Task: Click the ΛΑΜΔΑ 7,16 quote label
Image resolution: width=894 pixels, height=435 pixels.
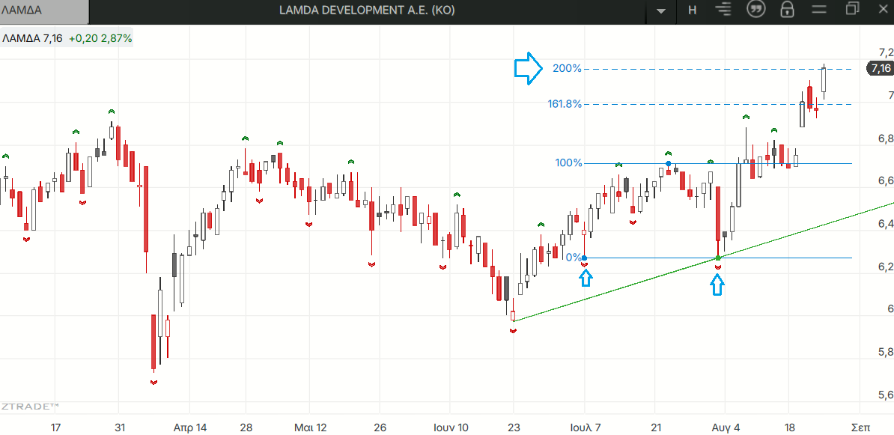Action: 32,39
